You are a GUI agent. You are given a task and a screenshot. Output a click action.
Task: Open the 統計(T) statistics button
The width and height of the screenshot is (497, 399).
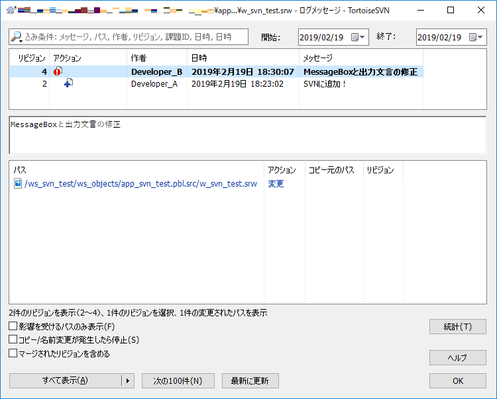pyautogui.click(x=458, y=326)
